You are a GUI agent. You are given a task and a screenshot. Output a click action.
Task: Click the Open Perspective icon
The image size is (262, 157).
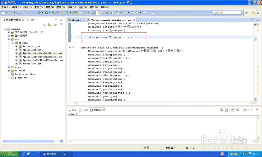[x=247, y=13]
